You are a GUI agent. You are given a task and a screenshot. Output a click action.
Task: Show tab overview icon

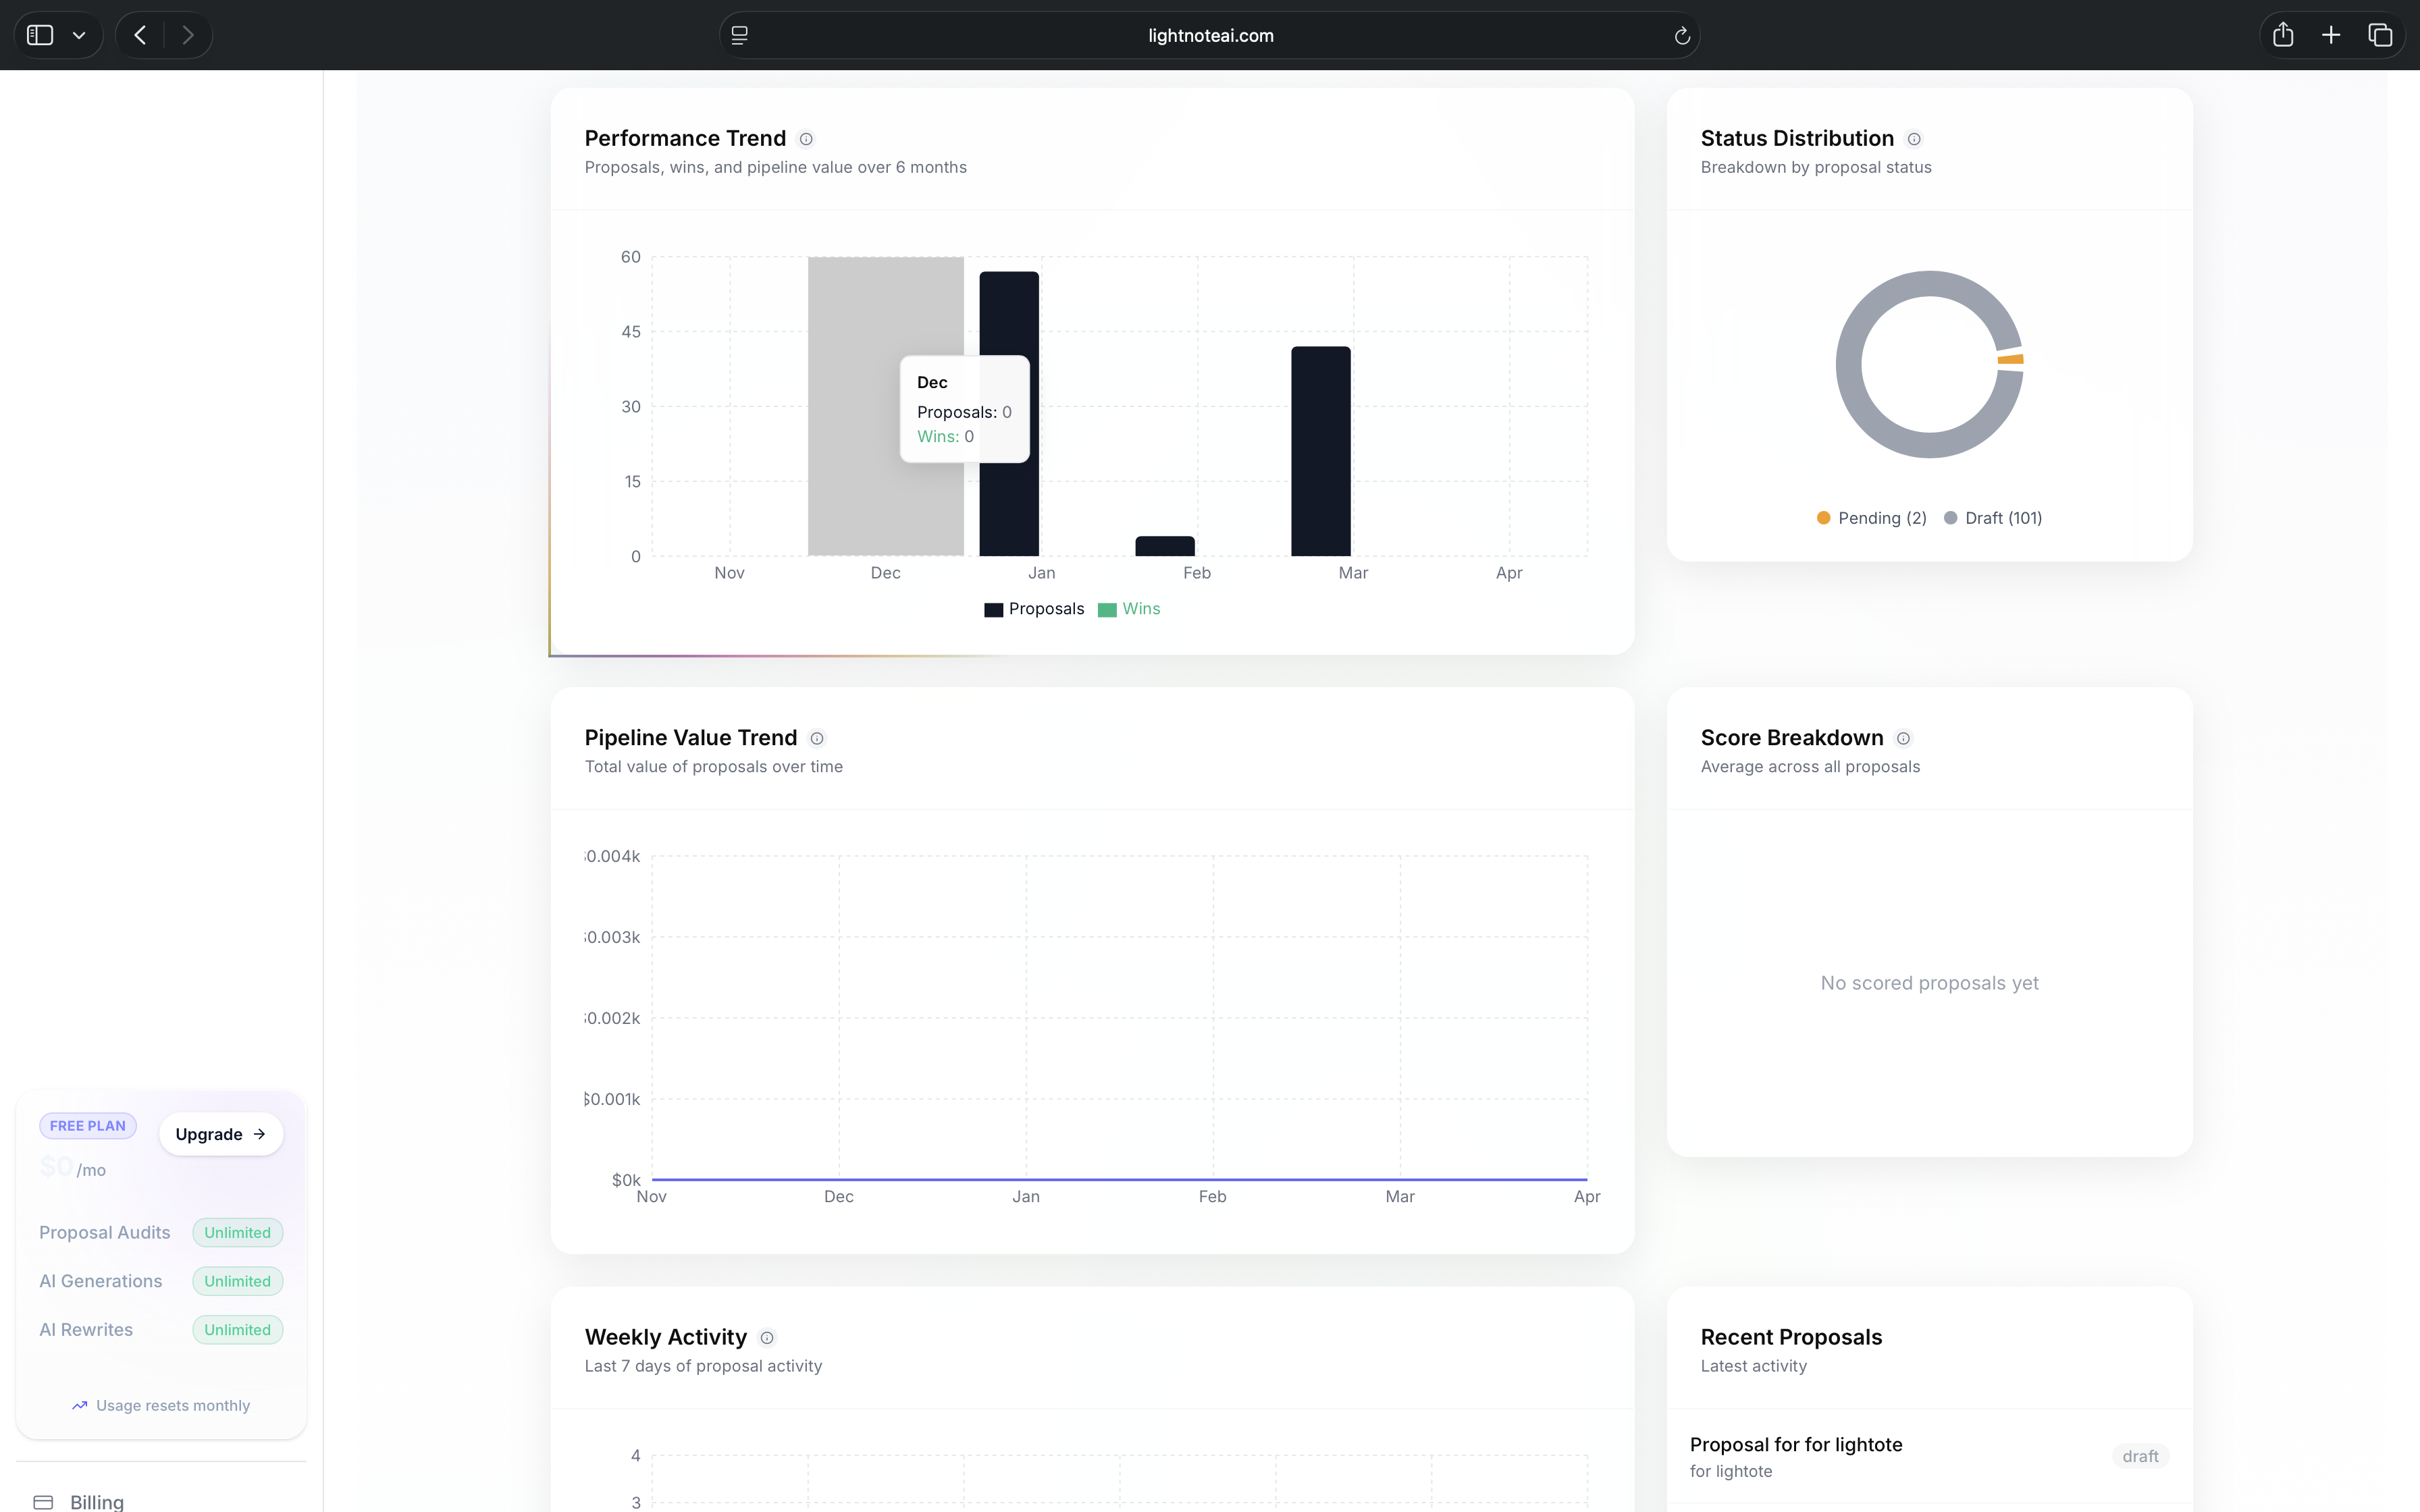(2380, 35)
